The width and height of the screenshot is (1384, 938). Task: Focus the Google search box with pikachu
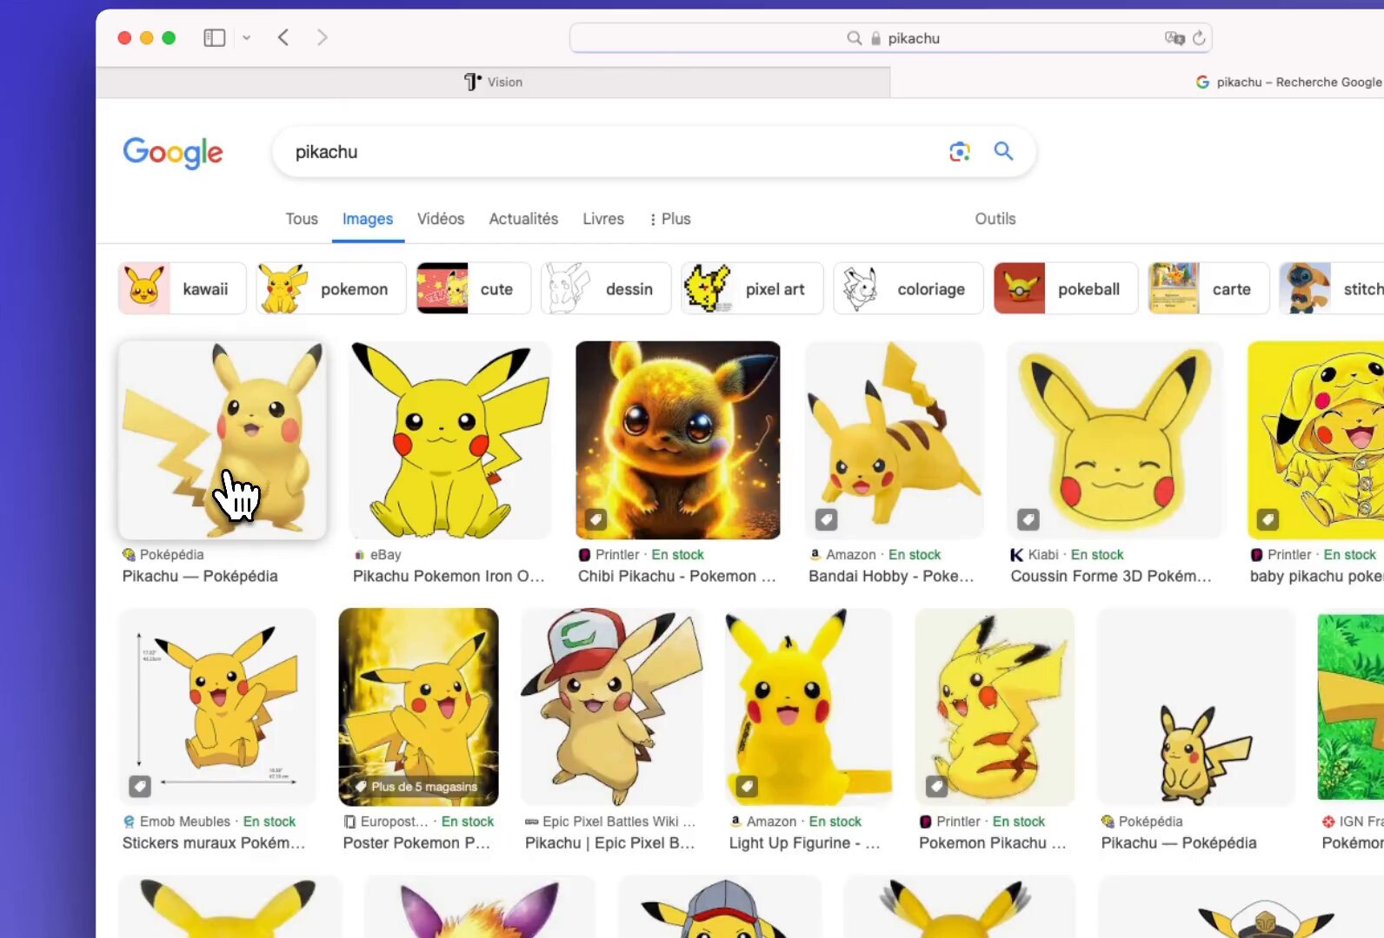click(609, 152)
